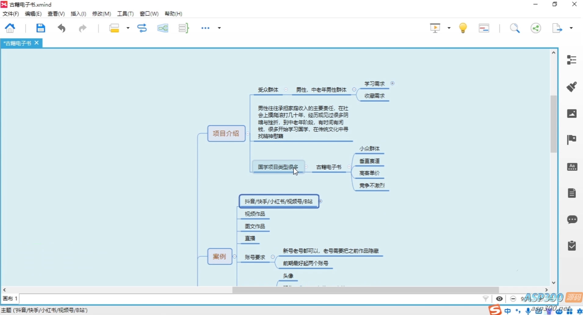Viewport: 583px width, 315px height.
Task: Open the task checklist panel
Action: 572,246
